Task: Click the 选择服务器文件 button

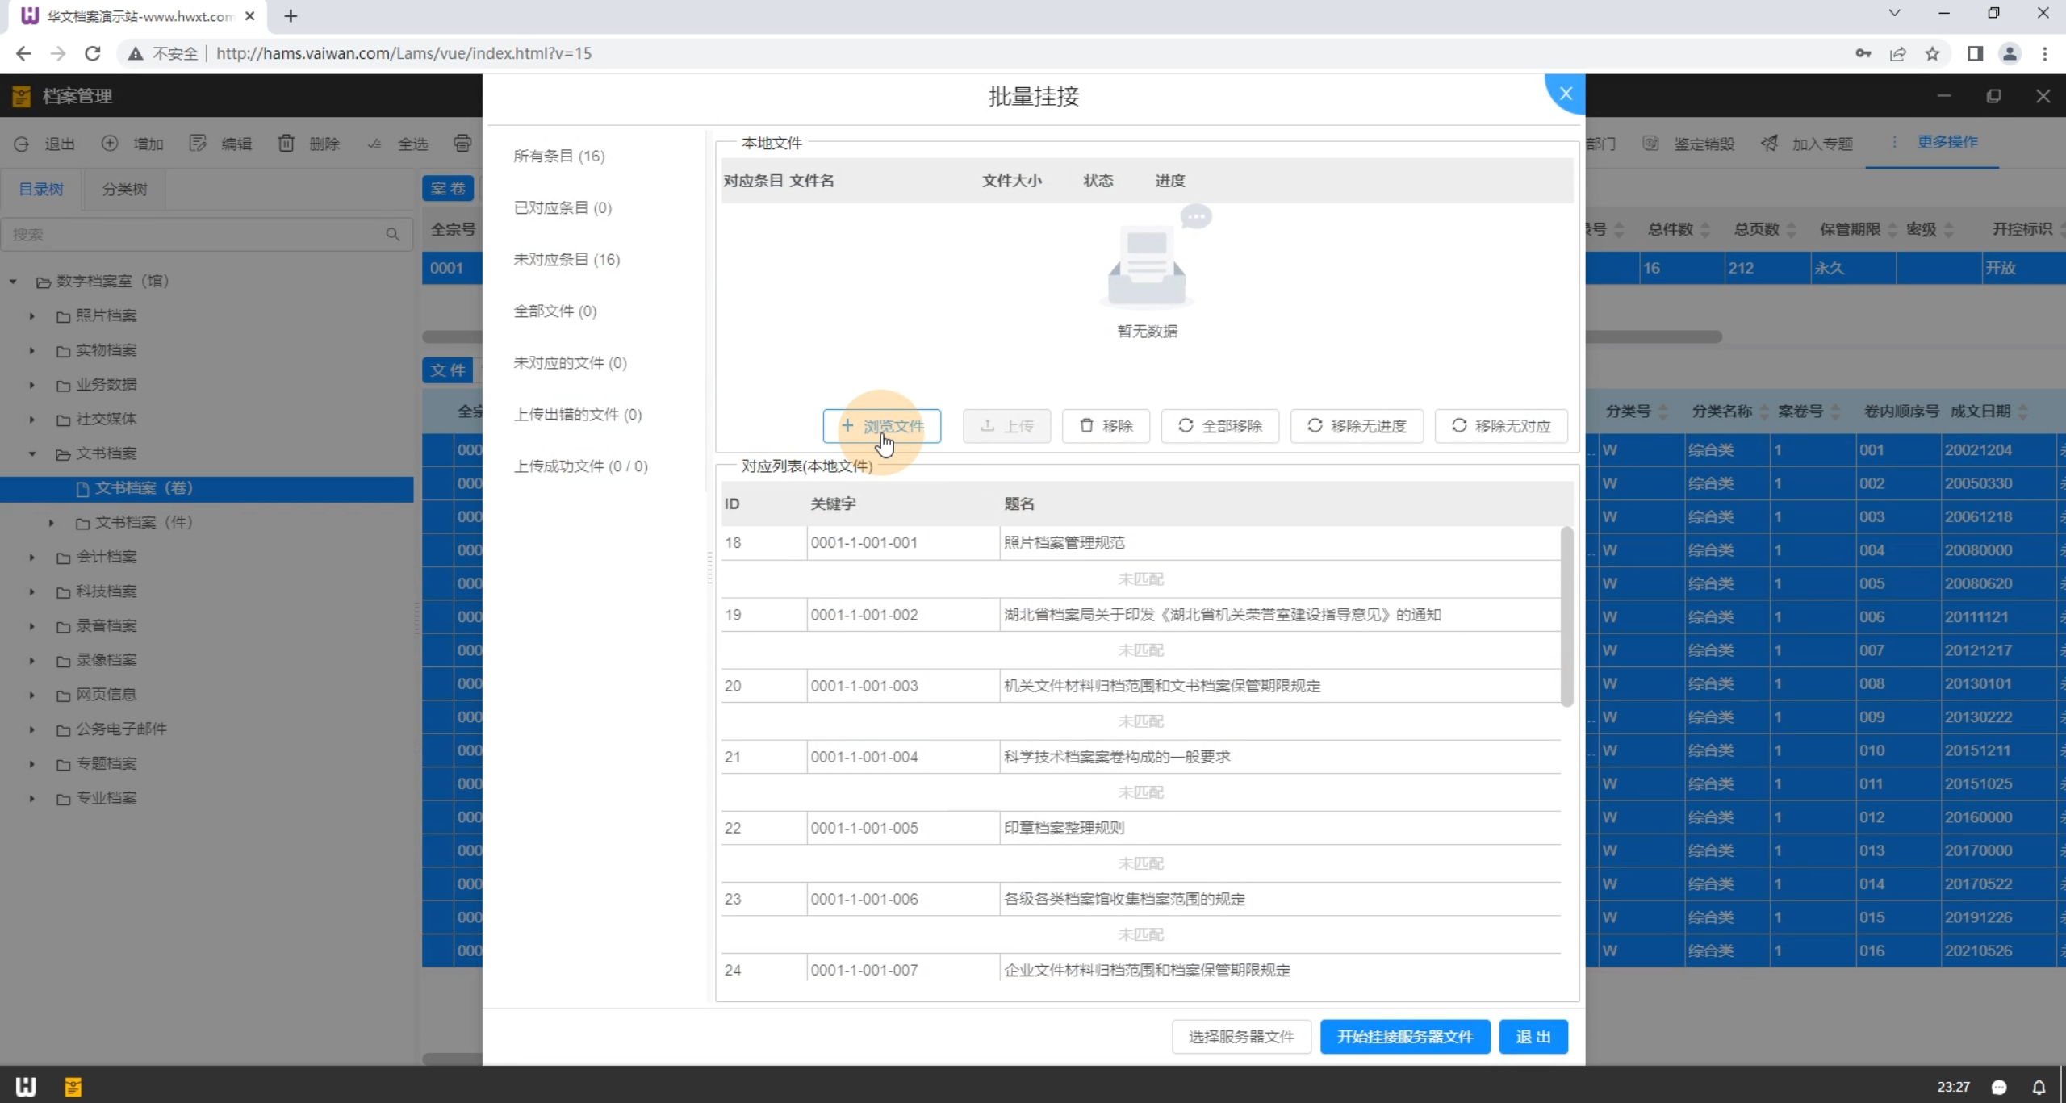Action: coord(1240,1037)
